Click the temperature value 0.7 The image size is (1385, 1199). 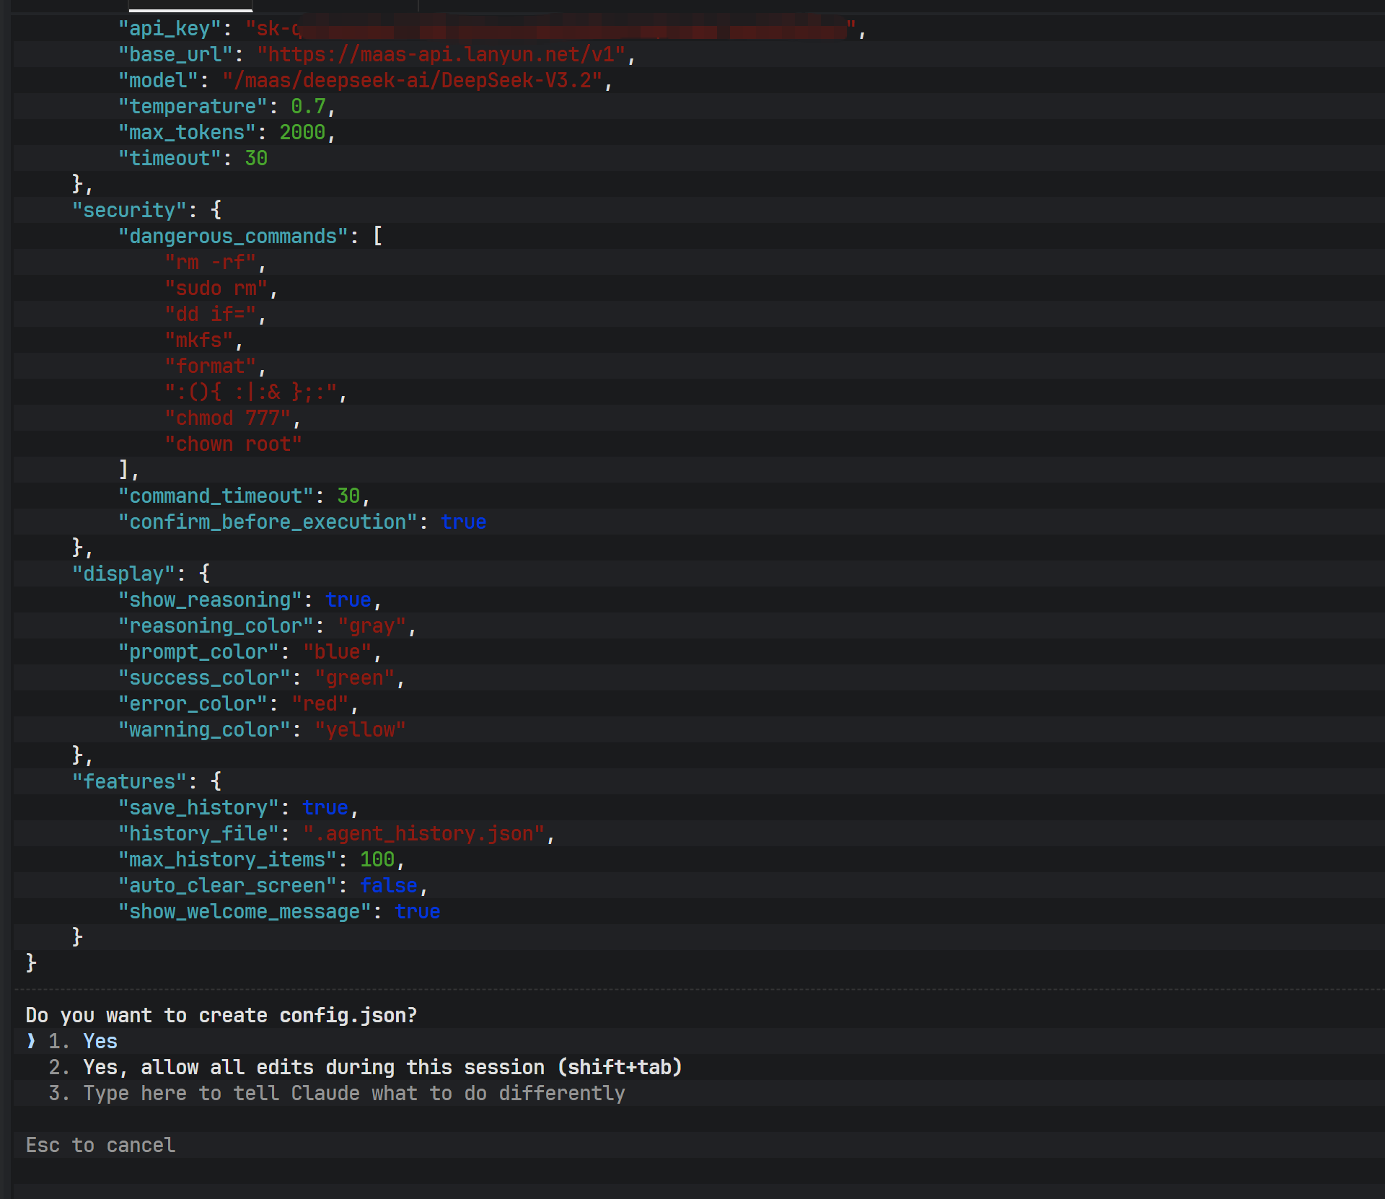pyautogui.click(x=308, y=107)
